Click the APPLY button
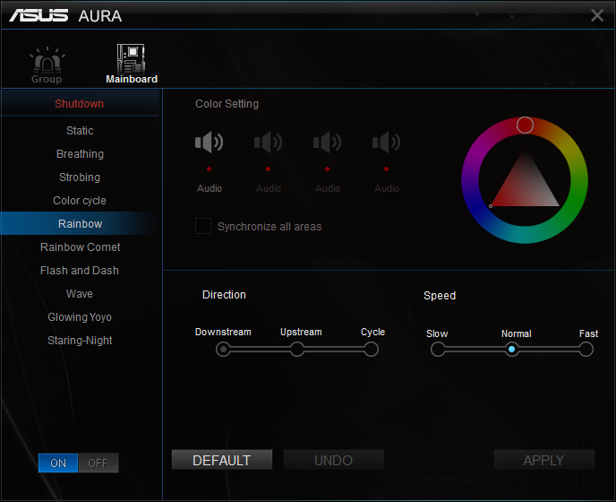The width and height of the screenshot is (616, 502). pyautogui.click(x=544, y=460)
